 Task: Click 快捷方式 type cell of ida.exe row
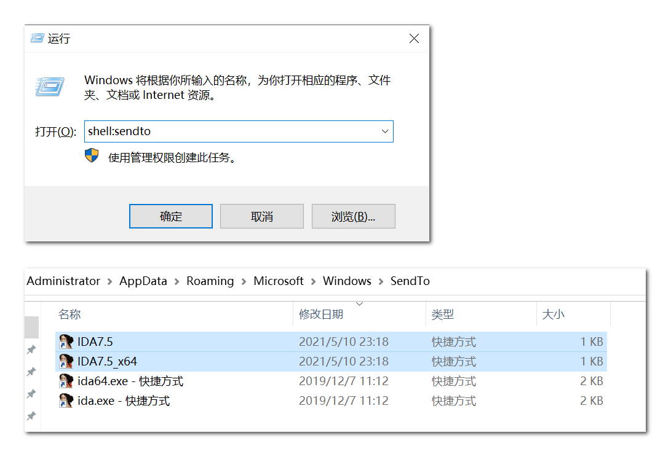(x=454, y=400)
